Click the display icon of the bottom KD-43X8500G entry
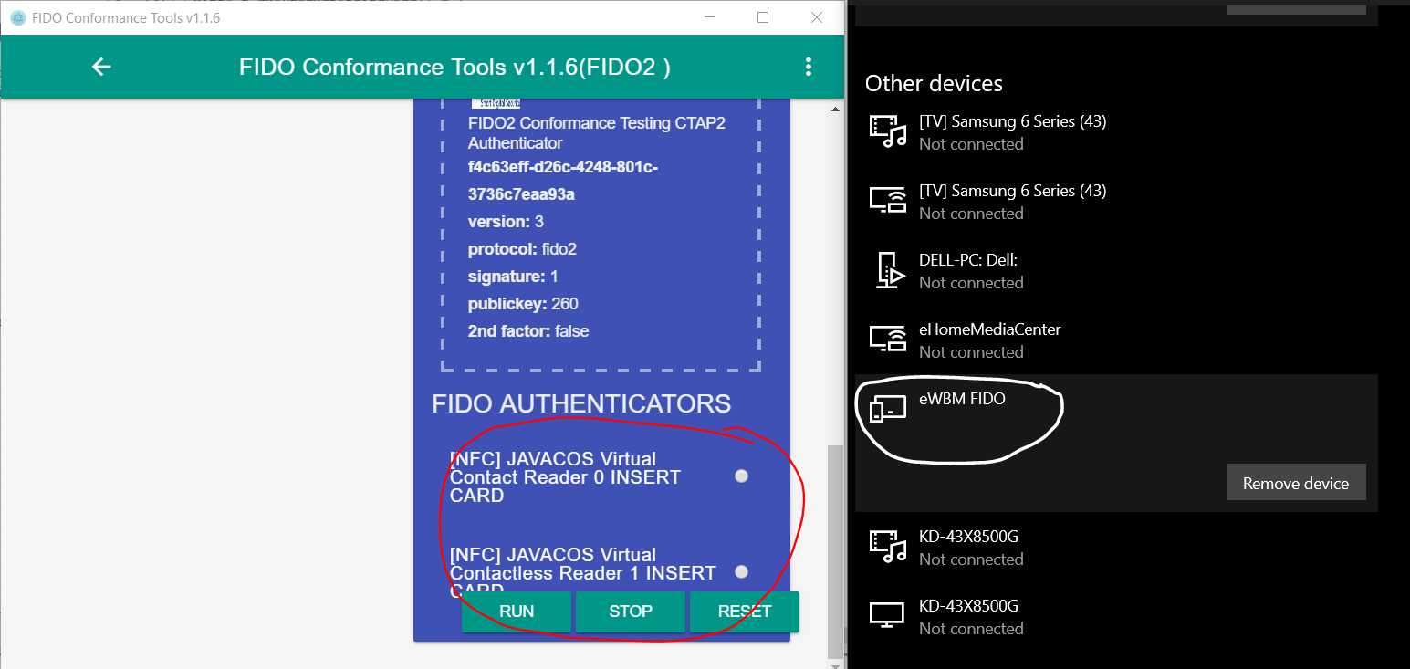1410x669 pixels. click(887, 616)
